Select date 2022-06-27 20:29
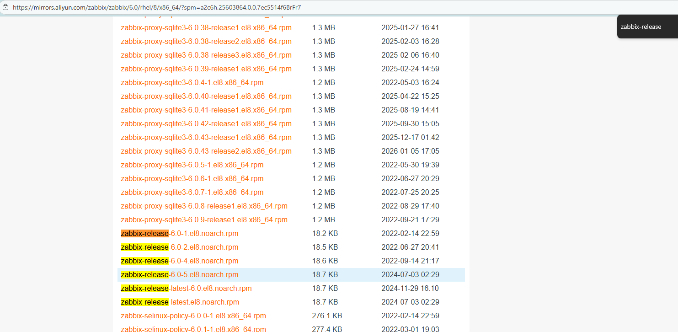Viewport: 678px width, 332px height. click(410, 179)
